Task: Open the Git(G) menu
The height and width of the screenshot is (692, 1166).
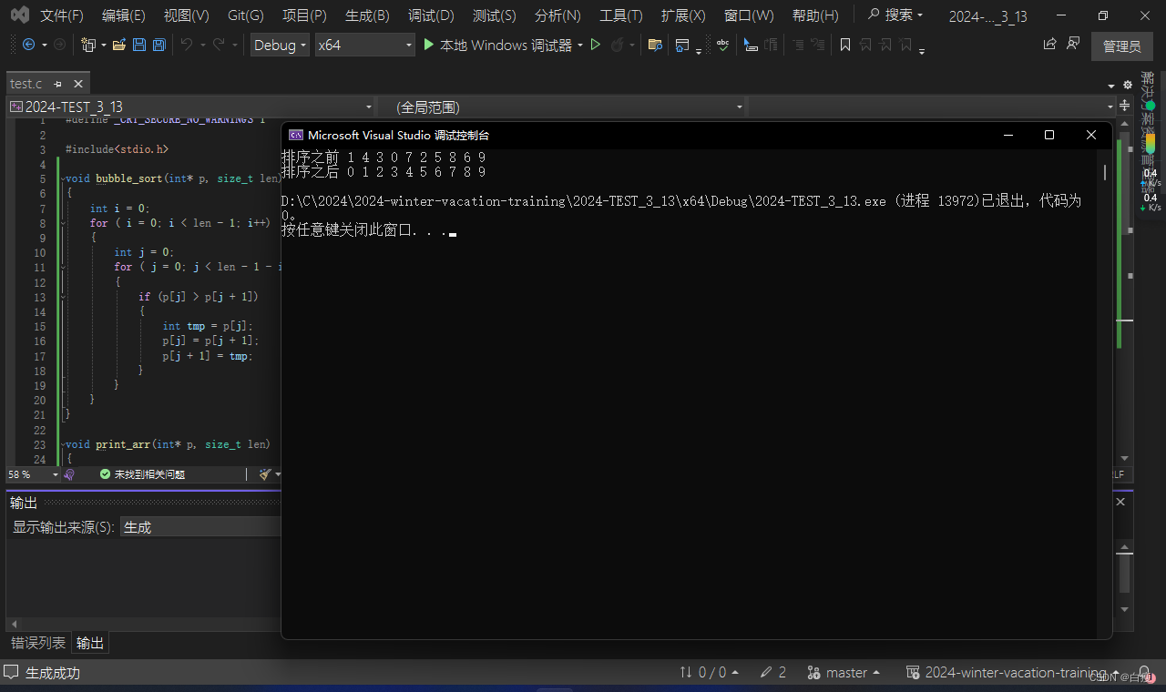Action: 246,15
